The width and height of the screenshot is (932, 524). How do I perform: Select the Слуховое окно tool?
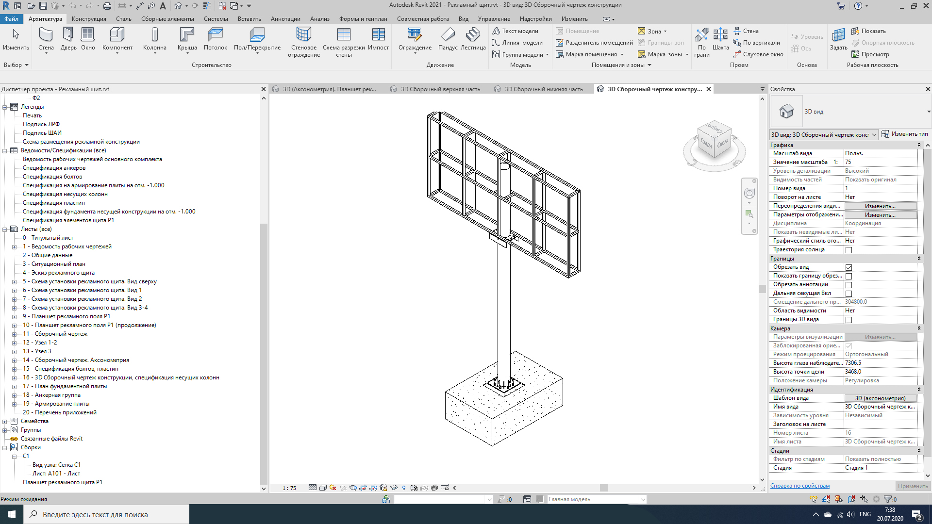758,54
